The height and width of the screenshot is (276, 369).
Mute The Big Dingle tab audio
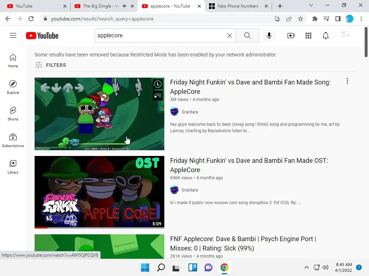[x=125, y=6]
